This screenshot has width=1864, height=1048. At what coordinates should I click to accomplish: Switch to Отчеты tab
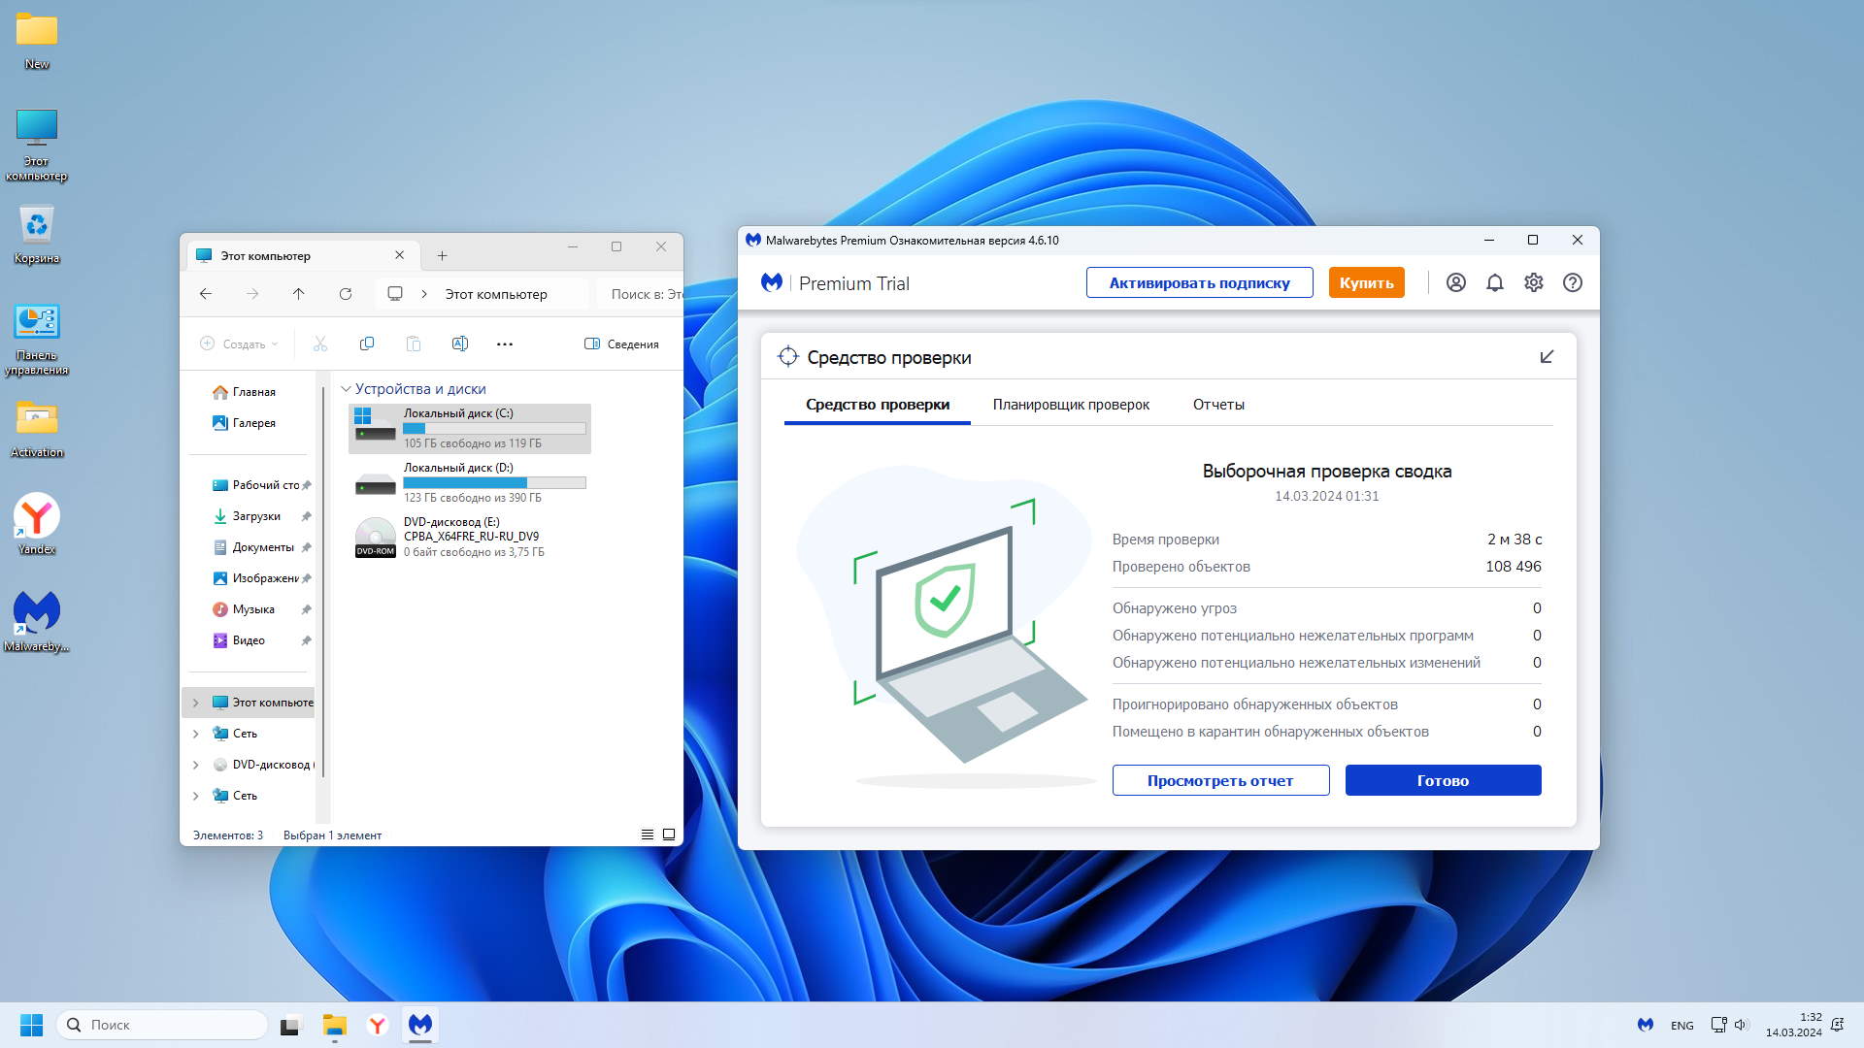[1218, 405]
